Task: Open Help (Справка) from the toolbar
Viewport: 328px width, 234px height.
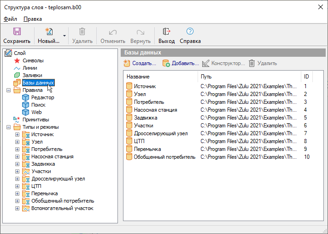Action: click(x=190, y=32)
